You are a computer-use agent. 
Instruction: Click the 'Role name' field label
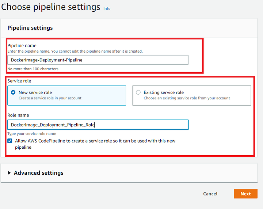(x=18, y=115)
